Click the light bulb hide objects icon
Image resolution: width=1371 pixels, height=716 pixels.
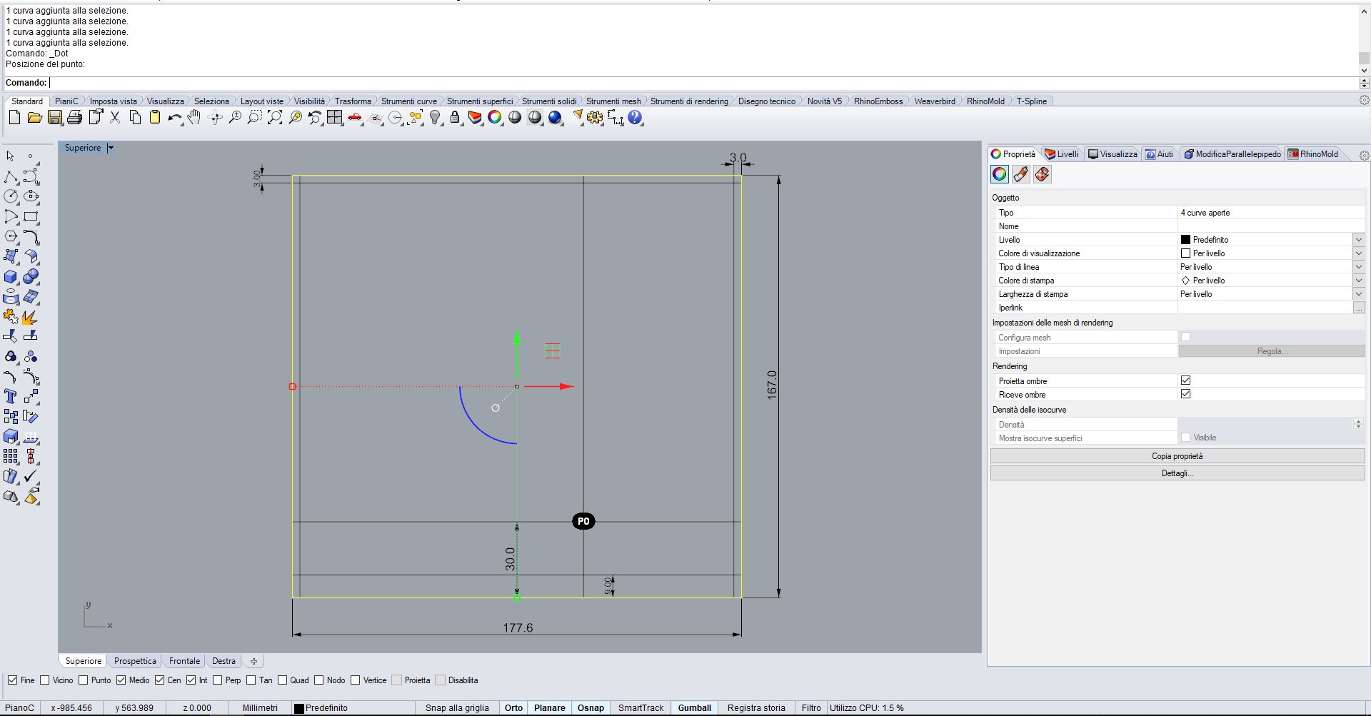click(x=435, y=118)
